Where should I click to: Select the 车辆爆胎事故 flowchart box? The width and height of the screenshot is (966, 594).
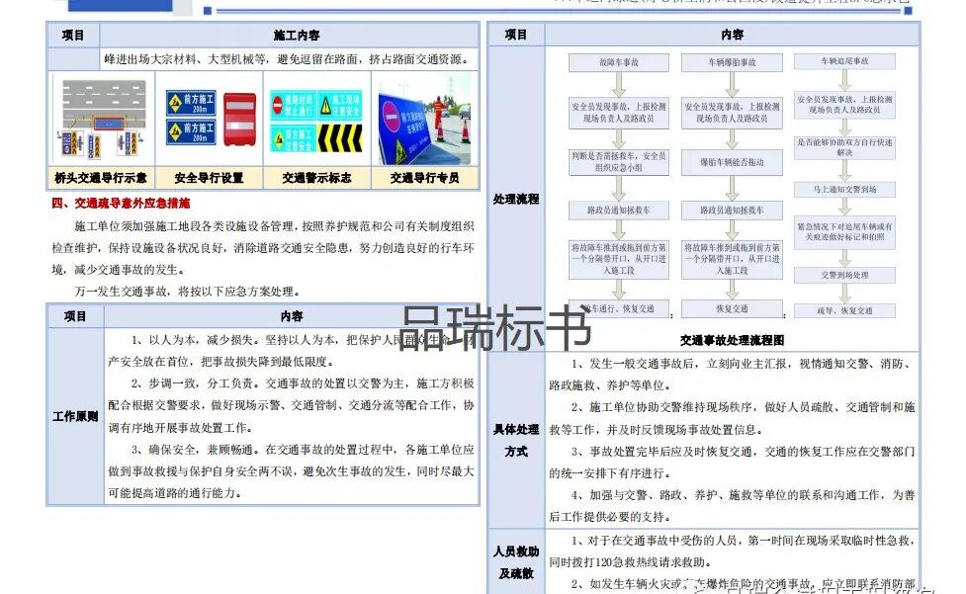pyautogui.click(x=732, y=61)
